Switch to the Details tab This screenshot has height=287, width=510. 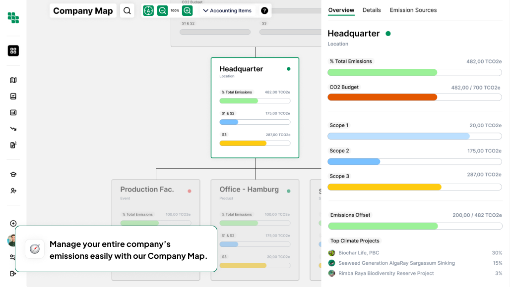tap(372, 10)
